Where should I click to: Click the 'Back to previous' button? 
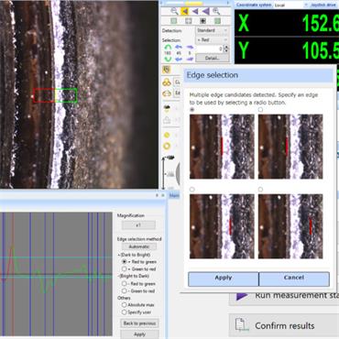139,323
